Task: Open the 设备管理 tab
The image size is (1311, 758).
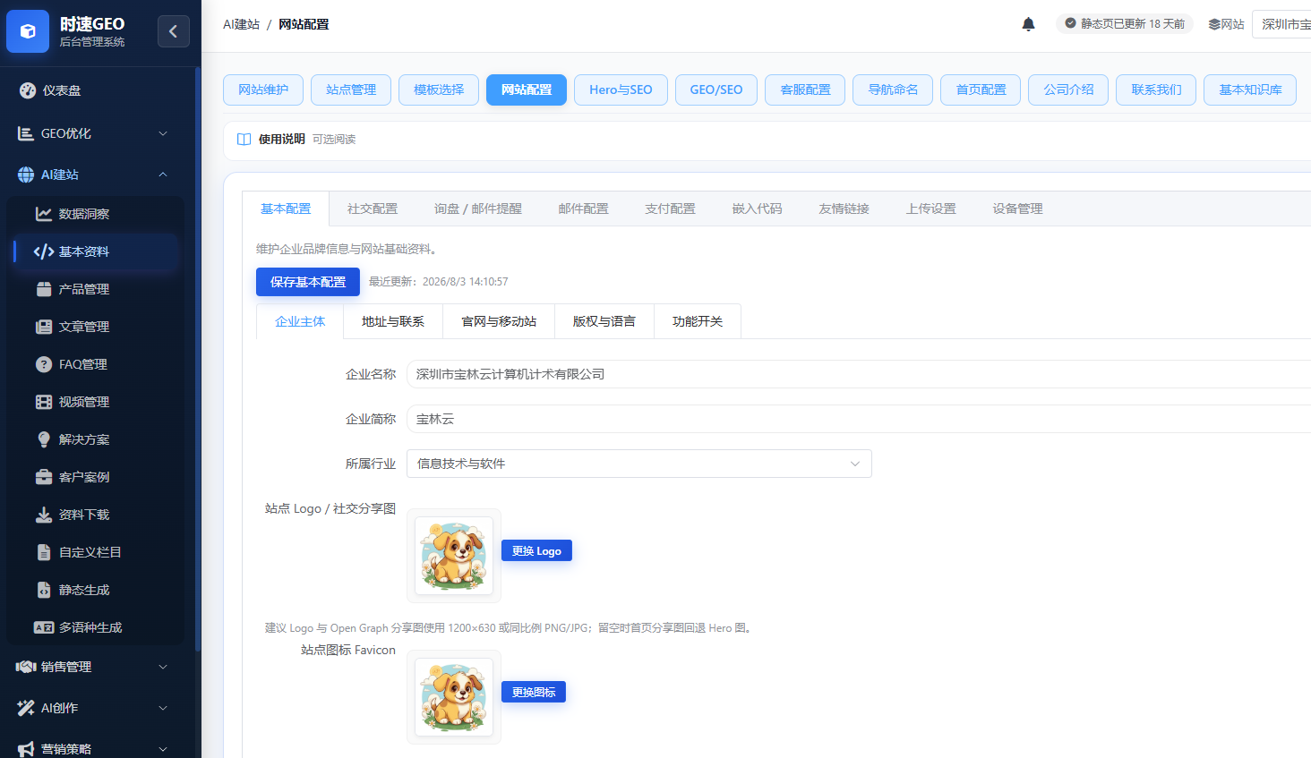Action: [x=1018, y=209]
